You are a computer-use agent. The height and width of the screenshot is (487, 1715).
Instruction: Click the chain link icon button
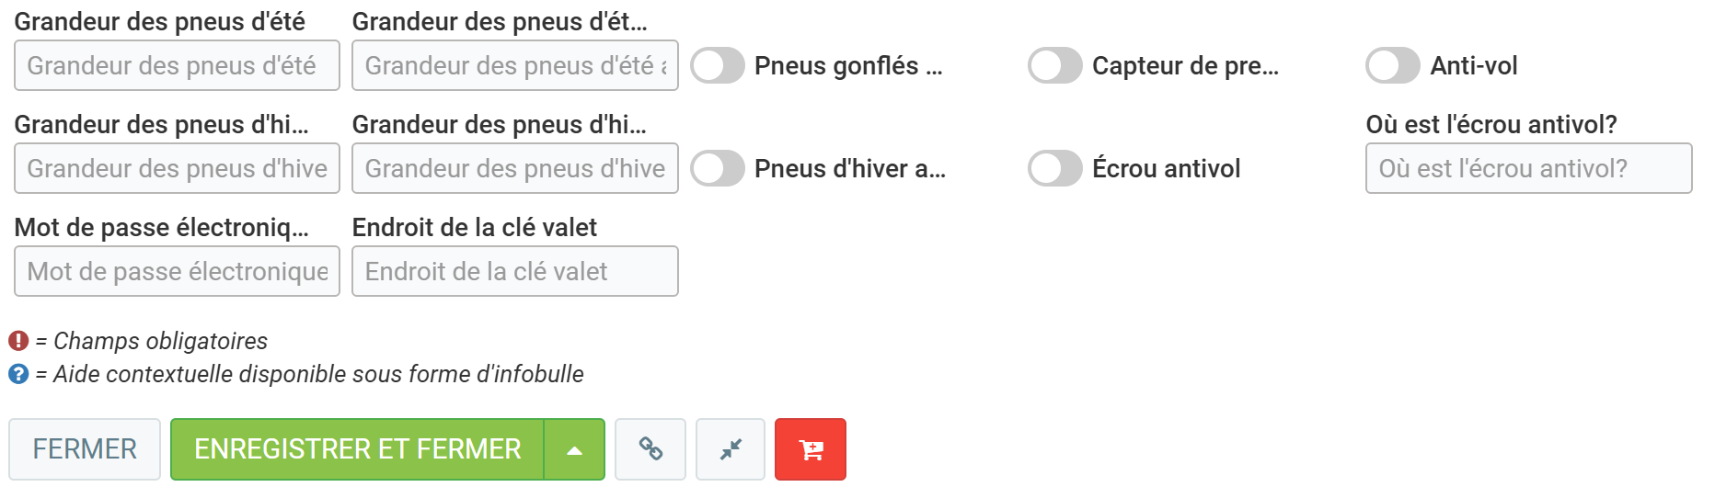(650, 449)
